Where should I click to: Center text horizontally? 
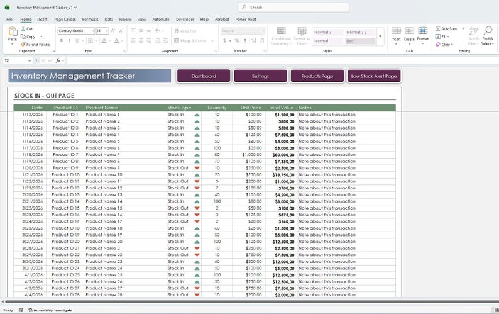[x=141, y=41]
